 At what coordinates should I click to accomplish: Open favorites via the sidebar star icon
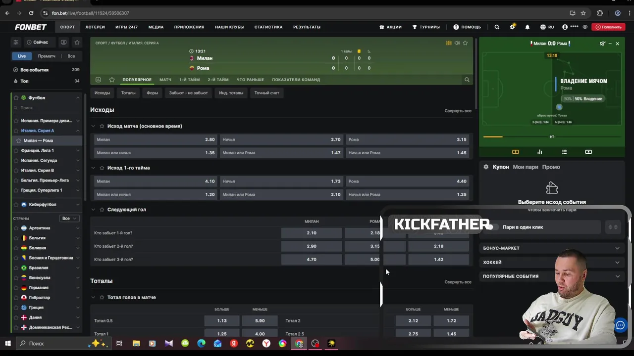77,43
